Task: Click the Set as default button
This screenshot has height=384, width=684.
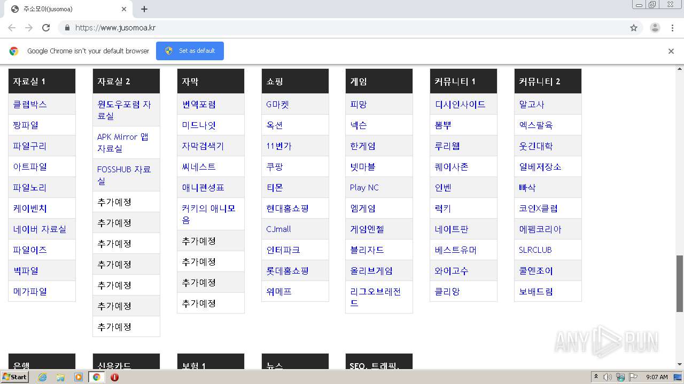Action: (190, 51)
